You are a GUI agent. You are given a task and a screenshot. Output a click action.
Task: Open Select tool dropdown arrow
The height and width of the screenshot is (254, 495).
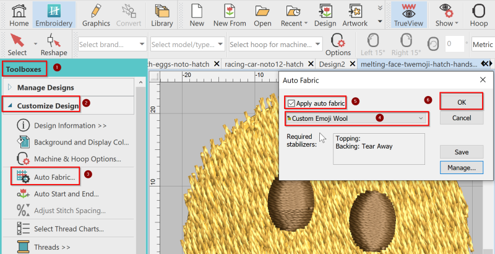pos(35,44)
